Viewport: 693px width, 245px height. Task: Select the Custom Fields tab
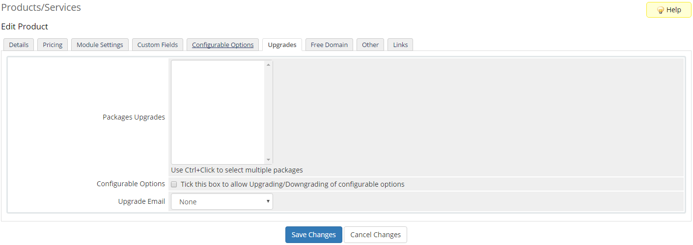(x=158, y=45)
